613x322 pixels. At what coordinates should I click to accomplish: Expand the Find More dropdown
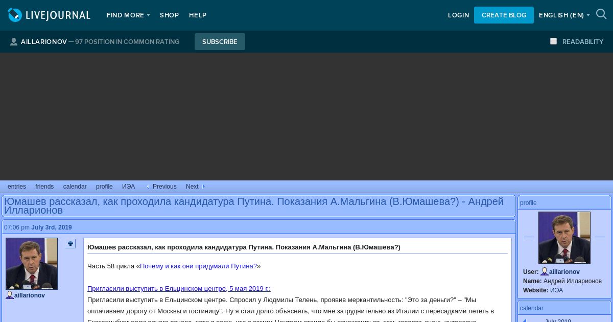click(x=128, y=15)
